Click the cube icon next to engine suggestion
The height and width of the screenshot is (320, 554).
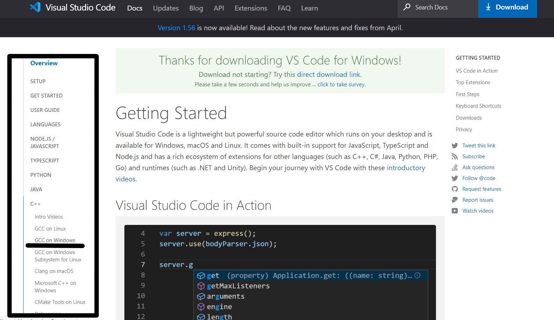201,307
